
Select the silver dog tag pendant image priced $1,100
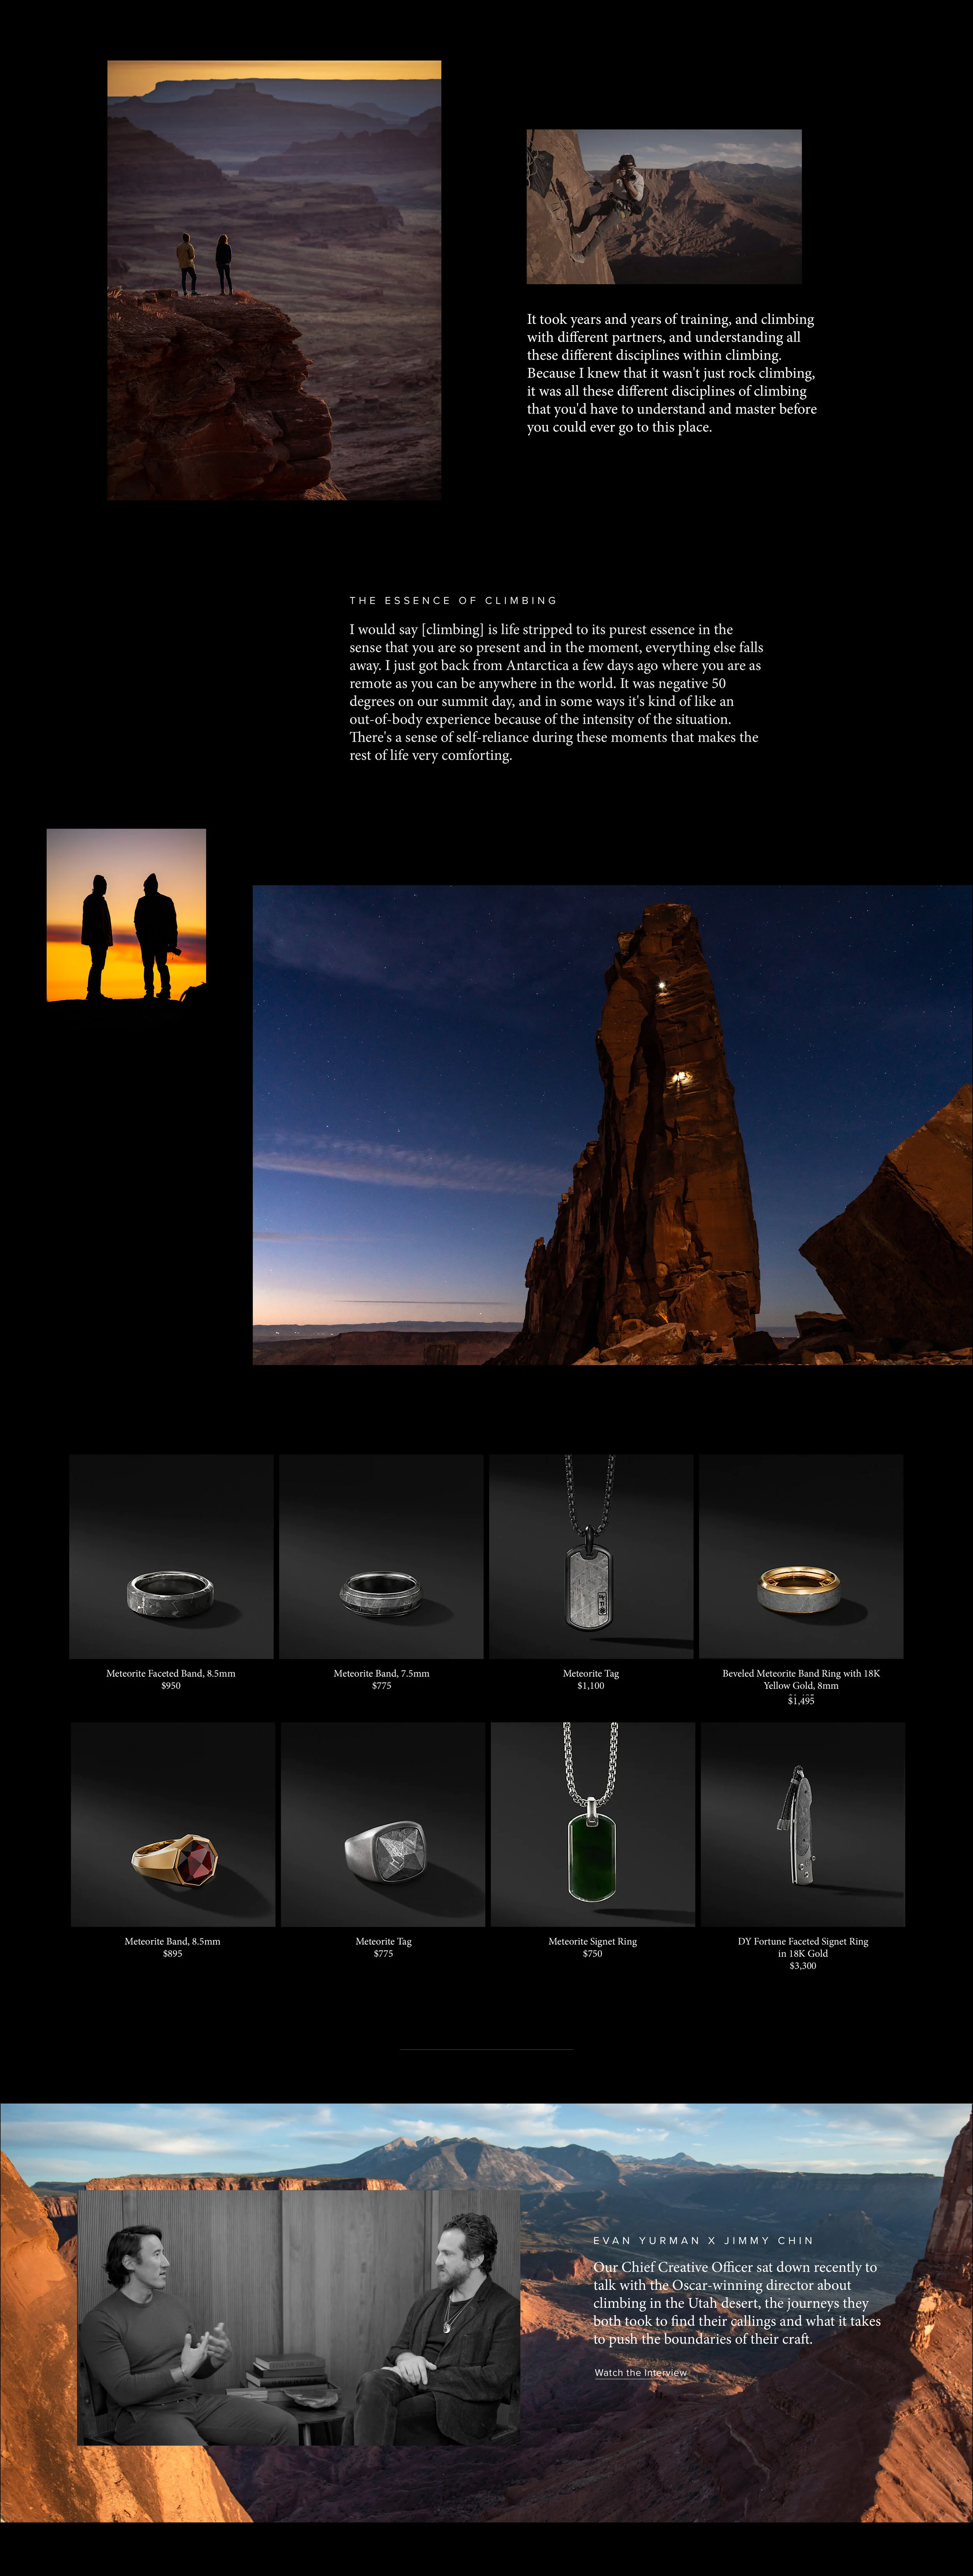click(591, 1556)
